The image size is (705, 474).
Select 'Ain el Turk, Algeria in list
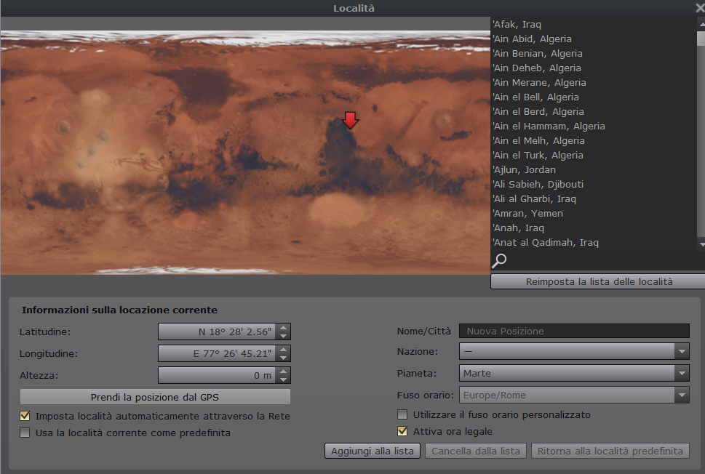[594, 155]
